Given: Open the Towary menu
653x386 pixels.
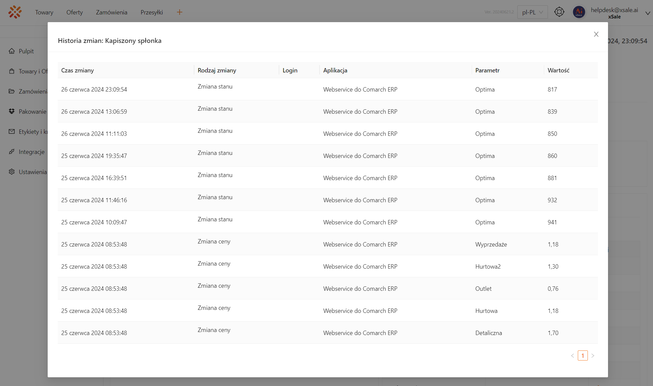Looking at the screenshot, I should [x=44, y=12].
